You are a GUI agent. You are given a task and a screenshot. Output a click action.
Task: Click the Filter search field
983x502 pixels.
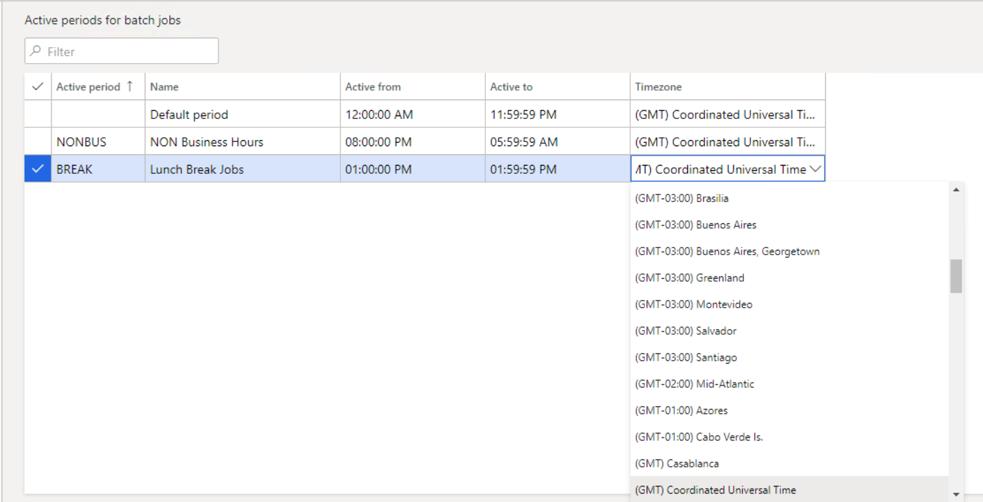pos(121,51)
